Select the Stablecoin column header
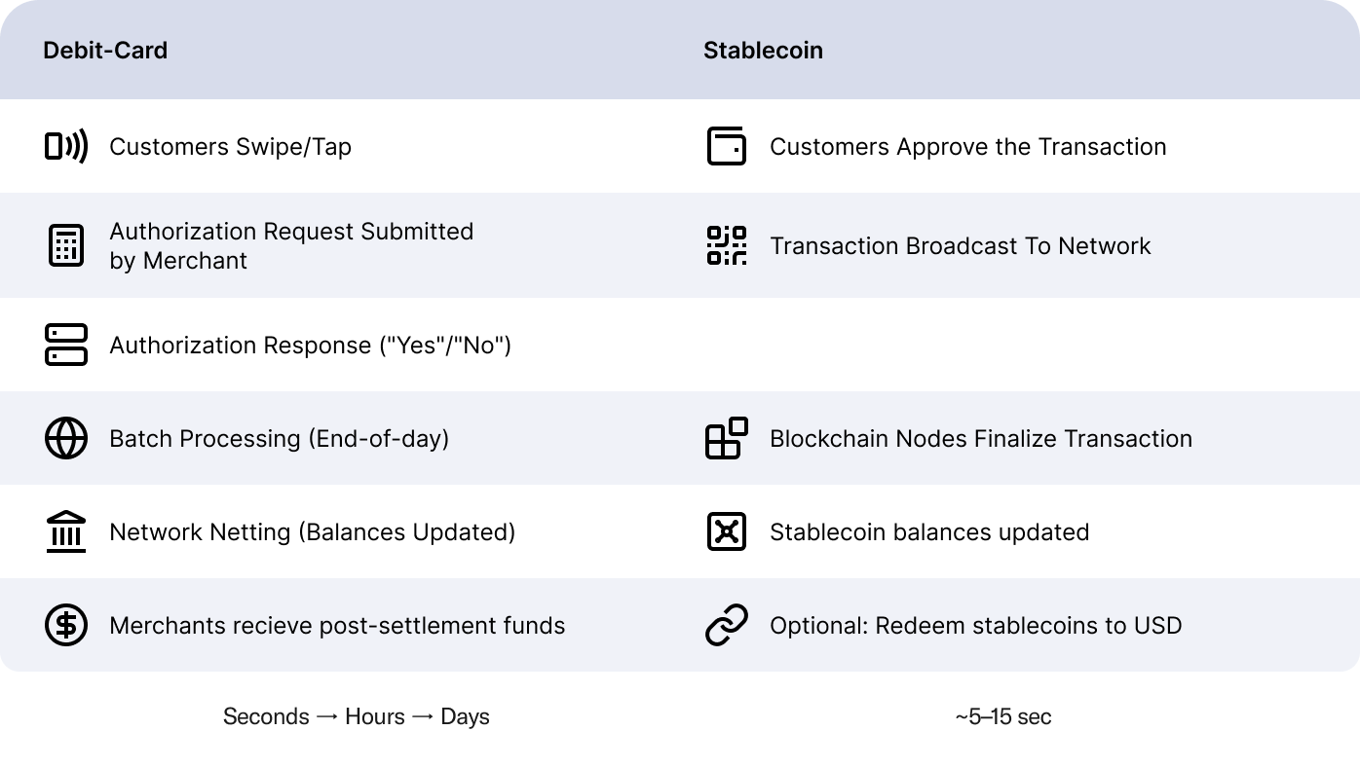1360x767 pixels. [x=764, y=51]
